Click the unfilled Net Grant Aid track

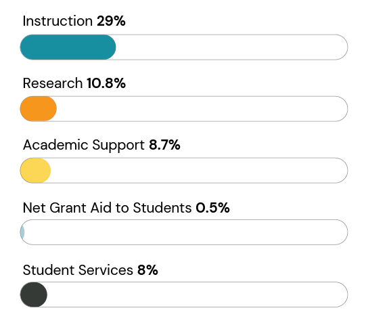pyautogui.click(x=186, y=232)
